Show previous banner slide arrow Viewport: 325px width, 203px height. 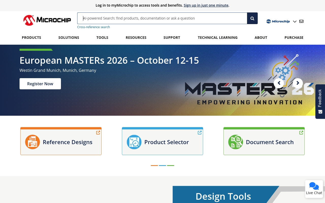pos(279,83)
